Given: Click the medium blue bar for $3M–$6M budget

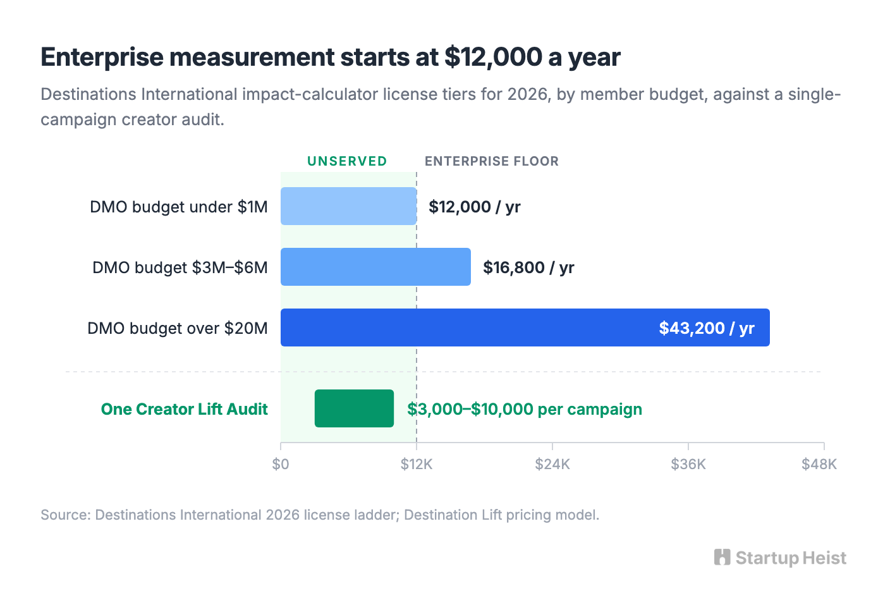Looking at the screenshot, I should [375, 267].
